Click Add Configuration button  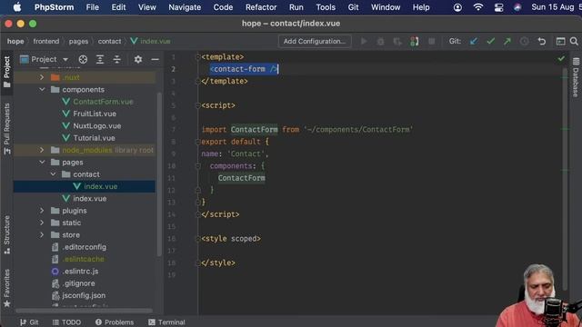[315, 41]
